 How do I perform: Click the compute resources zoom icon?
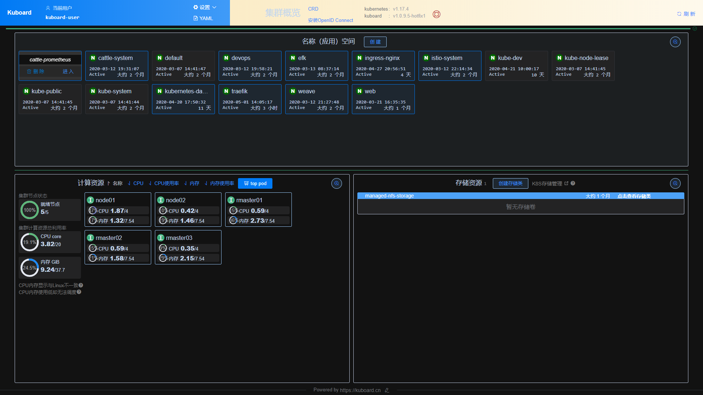tap(336, 183)
